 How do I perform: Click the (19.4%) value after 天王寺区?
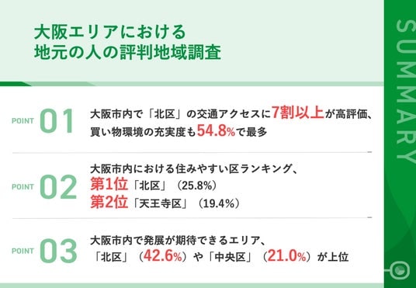pos(217,204)
